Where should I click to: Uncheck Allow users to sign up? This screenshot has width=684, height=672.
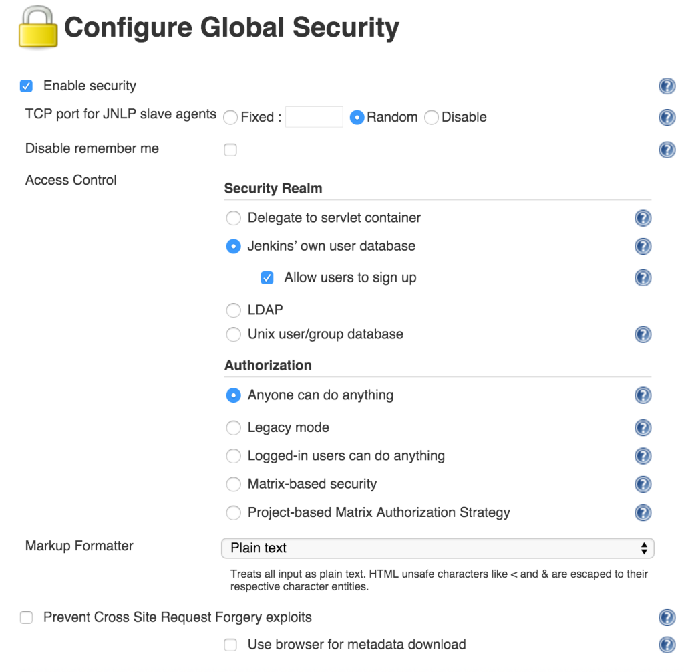tap(267, 277)
